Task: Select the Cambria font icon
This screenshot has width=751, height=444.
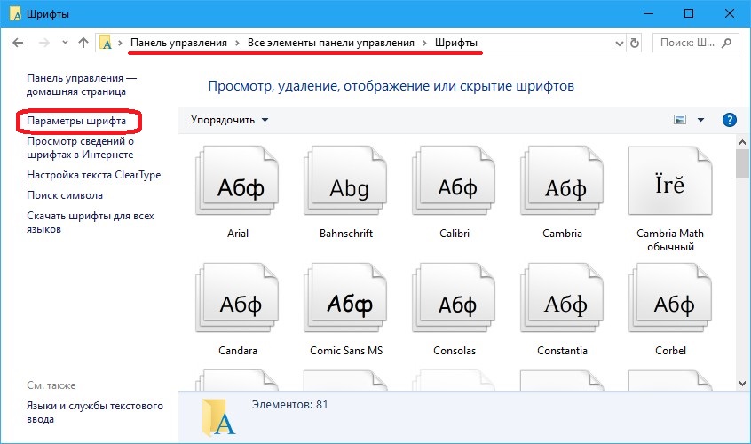Action: click(x=562, y=180)
